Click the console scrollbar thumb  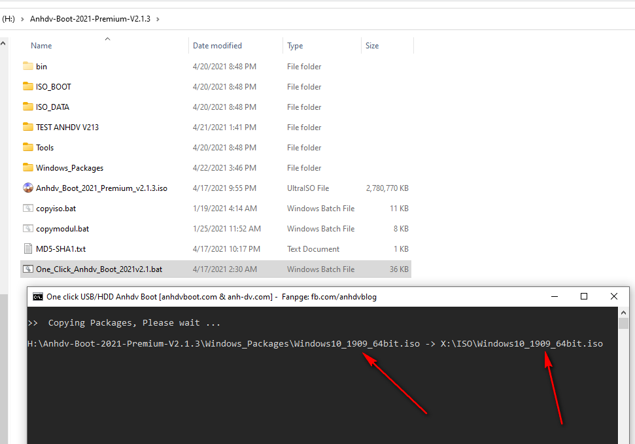coord(623,323)
